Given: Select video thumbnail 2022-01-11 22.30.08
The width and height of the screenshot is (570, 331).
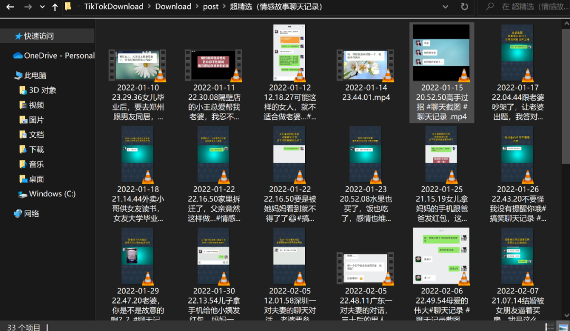Looking at the screenshot, I should click(213, 65).
